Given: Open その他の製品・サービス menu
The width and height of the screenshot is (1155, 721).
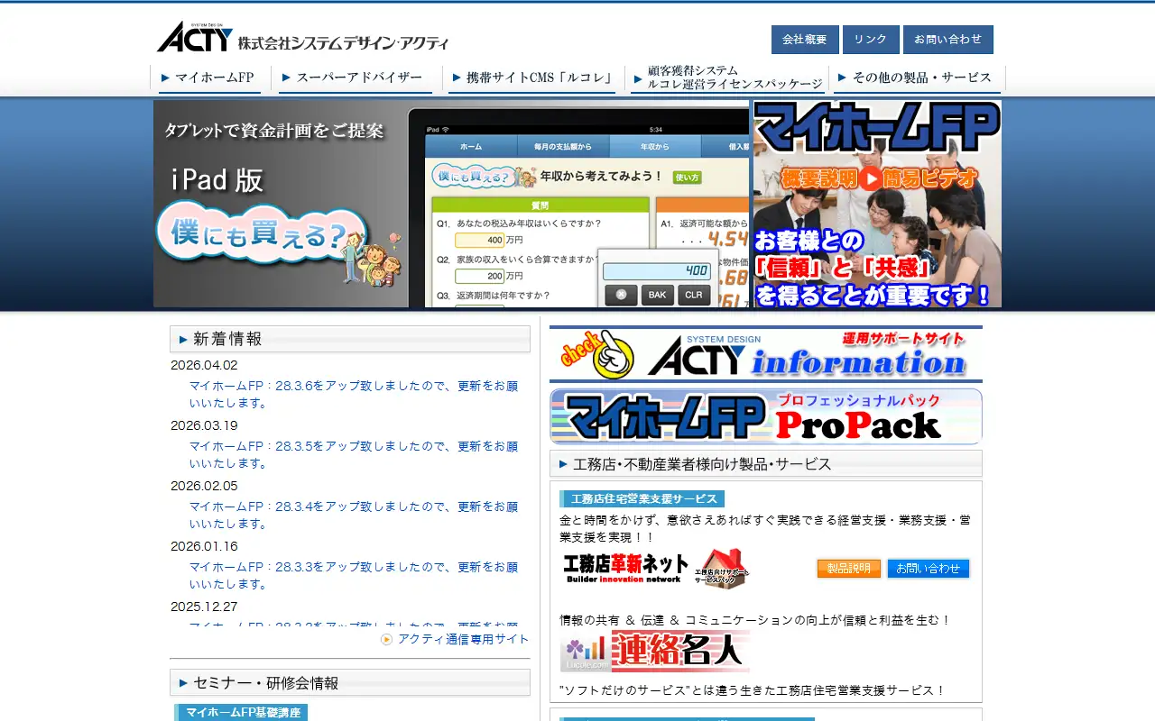Looking at the screenshot, I should (916, 78).
